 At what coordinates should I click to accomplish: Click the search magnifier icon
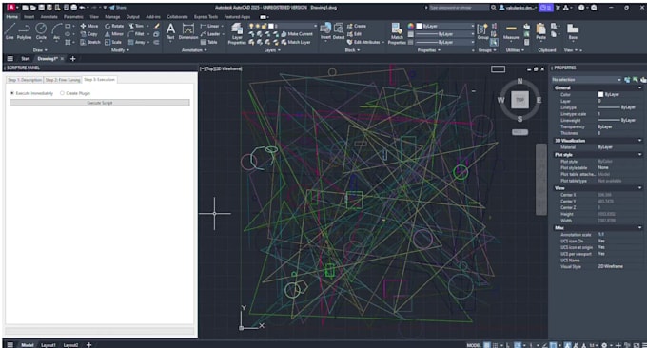click(494, 8)
